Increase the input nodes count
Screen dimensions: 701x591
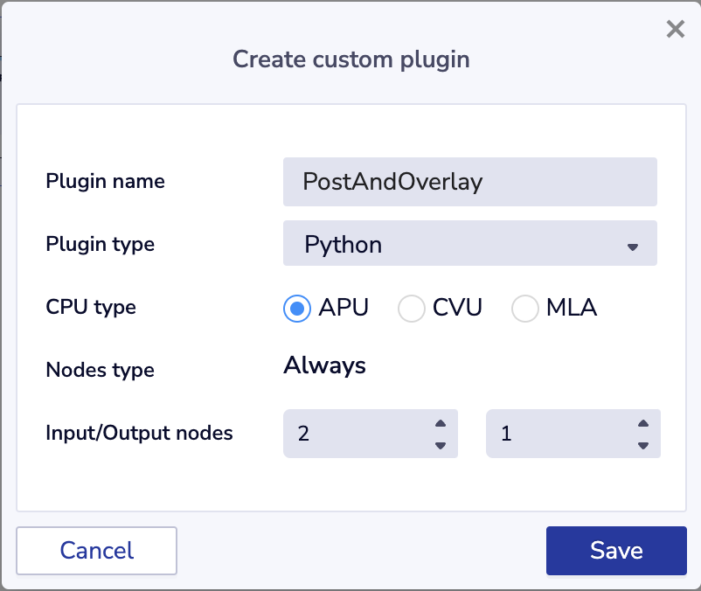[441, 424]
